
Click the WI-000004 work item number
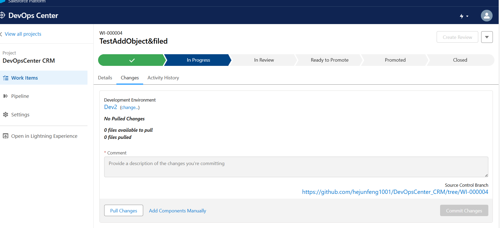tap(111, 33)
